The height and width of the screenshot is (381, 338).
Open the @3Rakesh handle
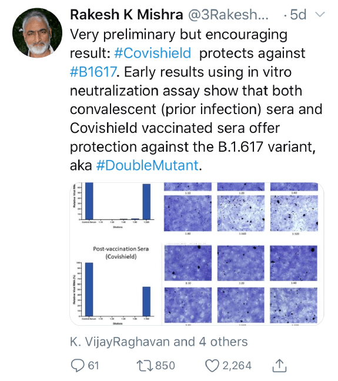pyautogui.click(x=229, y=15)
